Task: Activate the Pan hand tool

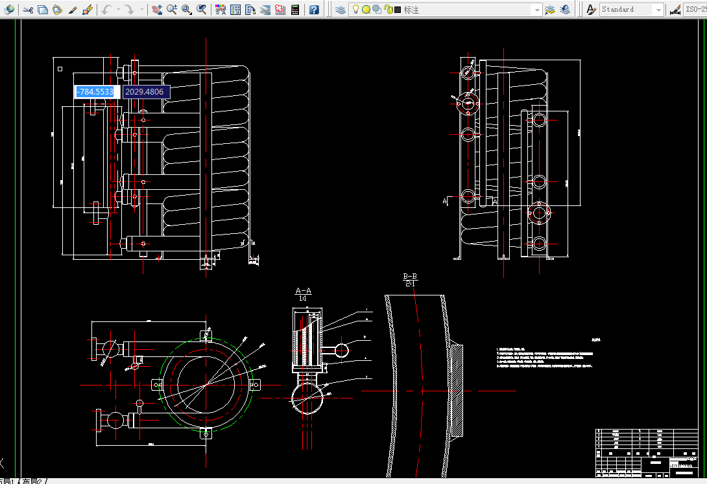Action: point(156,10)
